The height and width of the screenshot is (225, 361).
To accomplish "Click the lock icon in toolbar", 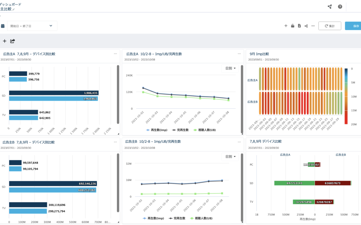I will pyautogui.click(x=292, y=26).
